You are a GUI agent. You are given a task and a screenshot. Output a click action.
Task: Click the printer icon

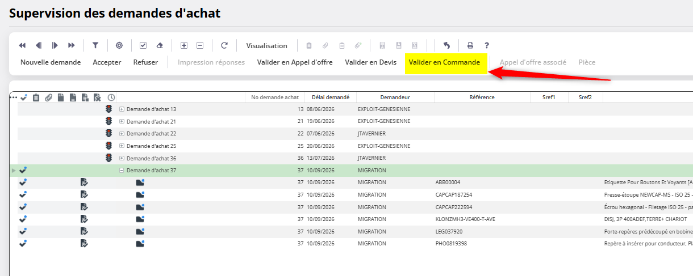coord(470,45)
